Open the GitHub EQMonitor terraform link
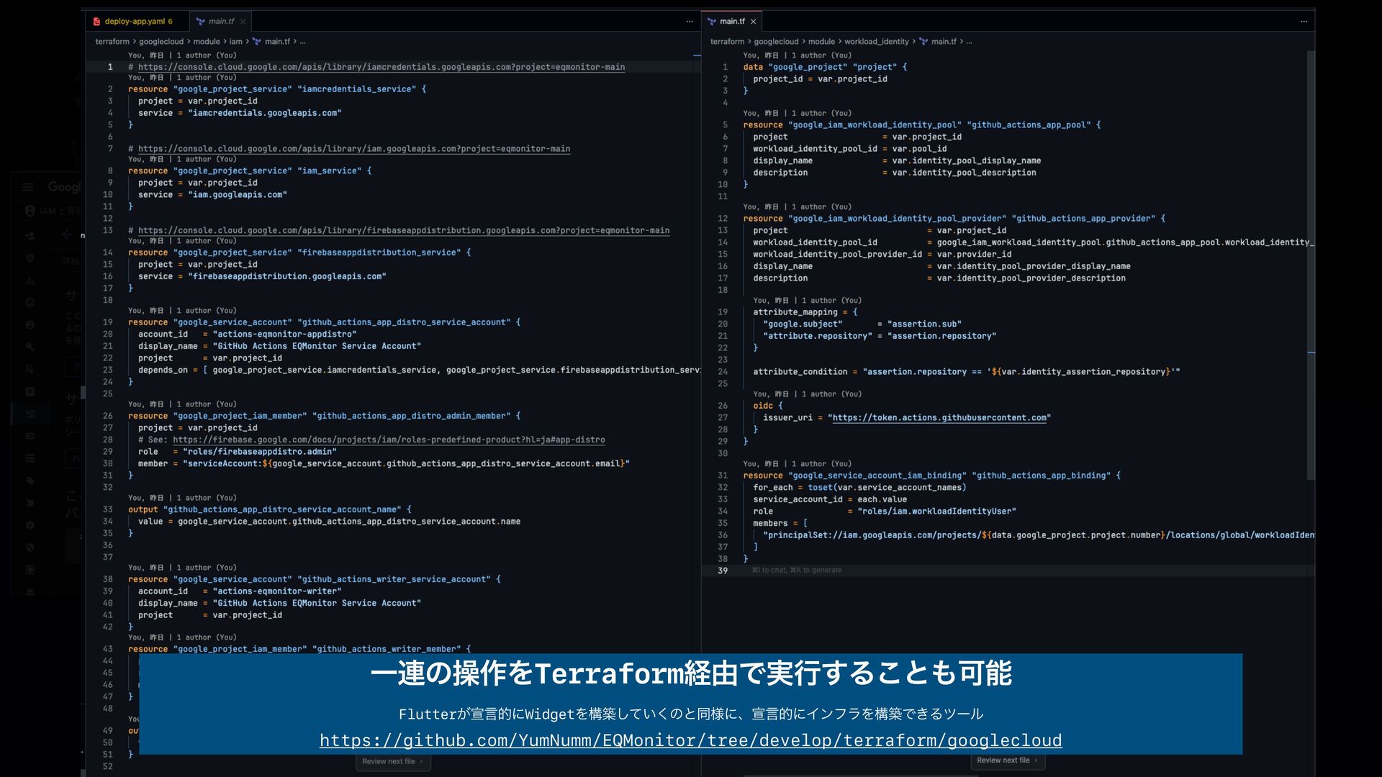The height and width of the screenshot is (777, 1382). (x=690, y=740)
